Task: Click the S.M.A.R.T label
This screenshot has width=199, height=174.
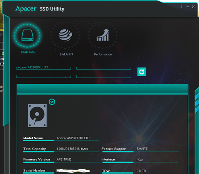Action: coord(66,54)
